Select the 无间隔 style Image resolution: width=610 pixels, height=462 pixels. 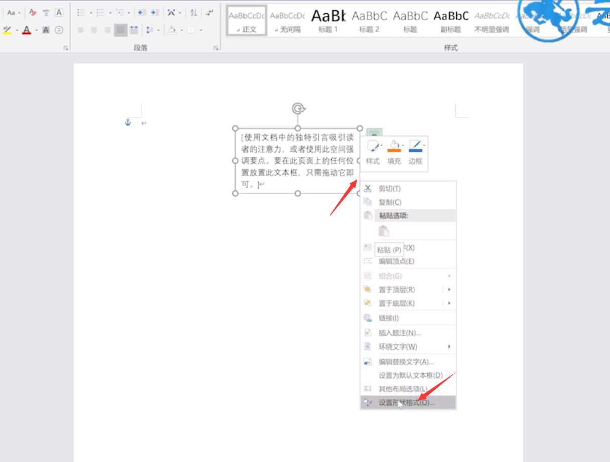(x=287, y=20)
